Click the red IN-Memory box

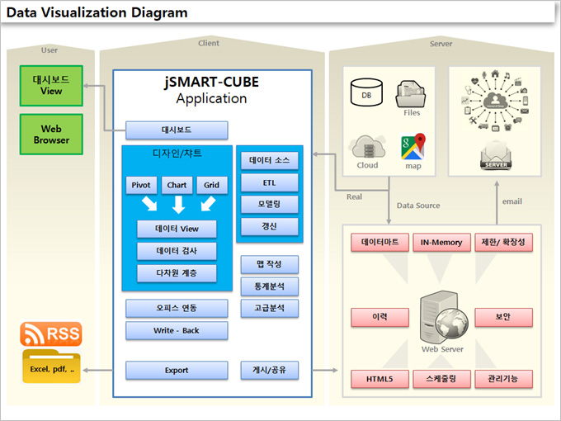tap(441, 243)
